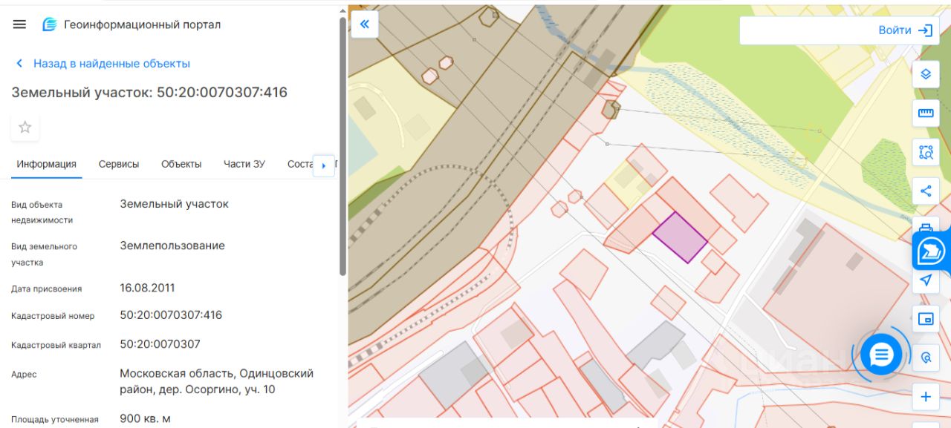Zoom in the map with plus button
Viewport: 951px width, 428px height.
(926, 397)
